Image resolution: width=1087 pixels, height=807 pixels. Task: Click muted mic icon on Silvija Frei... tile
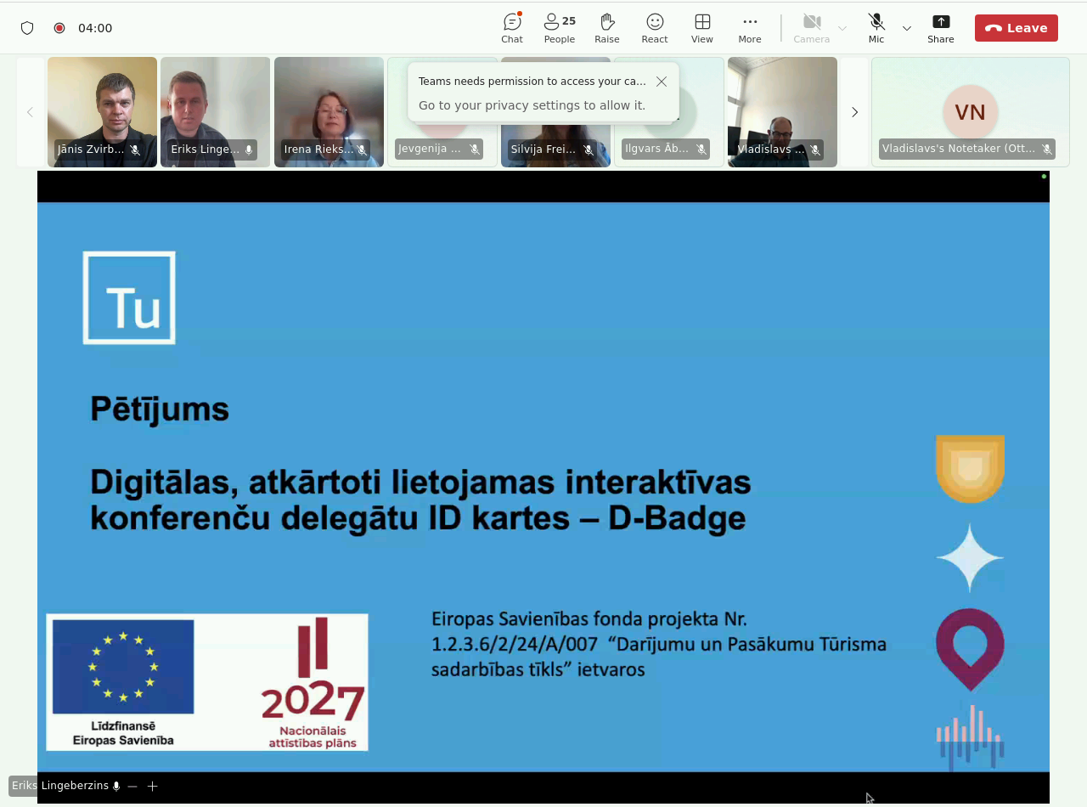[589, 150]
